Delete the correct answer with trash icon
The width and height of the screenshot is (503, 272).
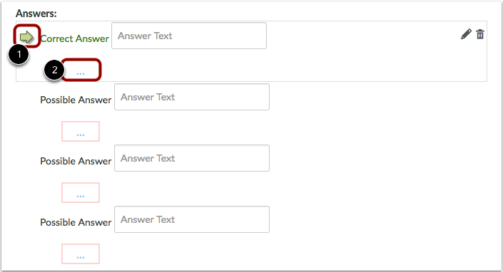[480, 34]
